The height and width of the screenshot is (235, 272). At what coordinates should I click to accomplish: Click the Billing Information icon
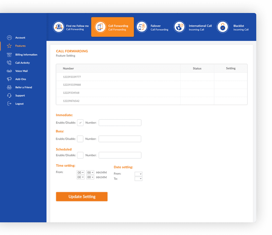9,54
